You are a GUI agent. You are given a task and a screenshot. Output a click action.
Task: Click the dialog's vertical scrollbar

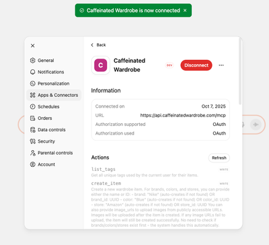click(x=240, y=71)
